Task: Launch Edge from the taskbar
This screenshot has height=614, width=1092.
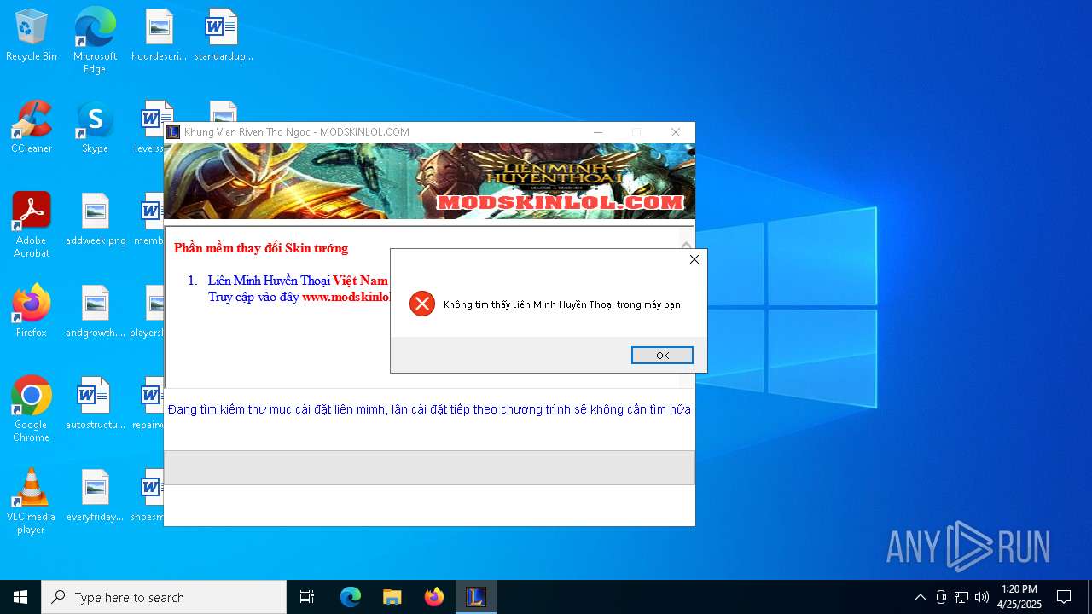Action: click(x=351, y=597)
